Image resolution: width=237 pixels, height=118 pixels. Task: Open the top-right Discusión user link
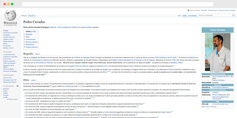pyautogui.click(x=204, y=10)
